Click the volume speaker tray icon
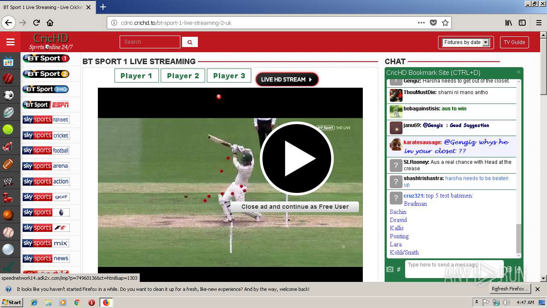 (x=506, y=302)
